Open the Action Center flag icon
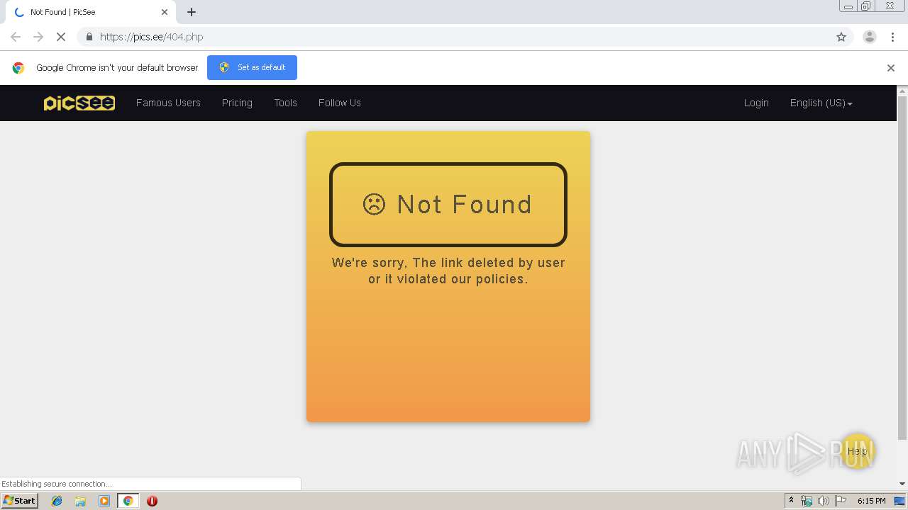This screenshot has height=510, width=908. [x=841, y=501]
